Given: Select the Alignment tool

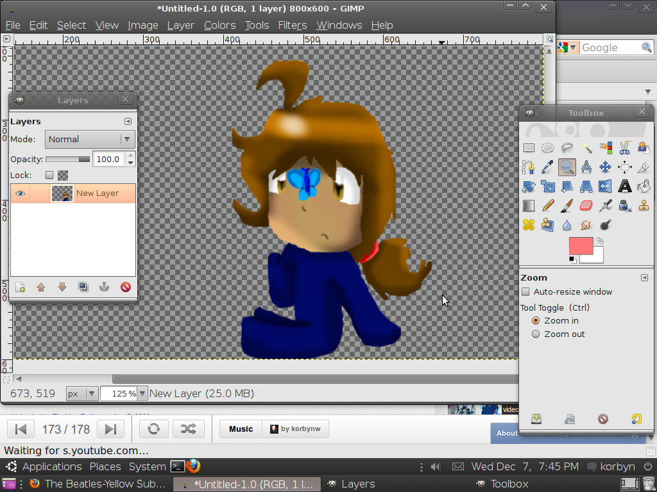Looking at the screenshot, I should (625, 167).
